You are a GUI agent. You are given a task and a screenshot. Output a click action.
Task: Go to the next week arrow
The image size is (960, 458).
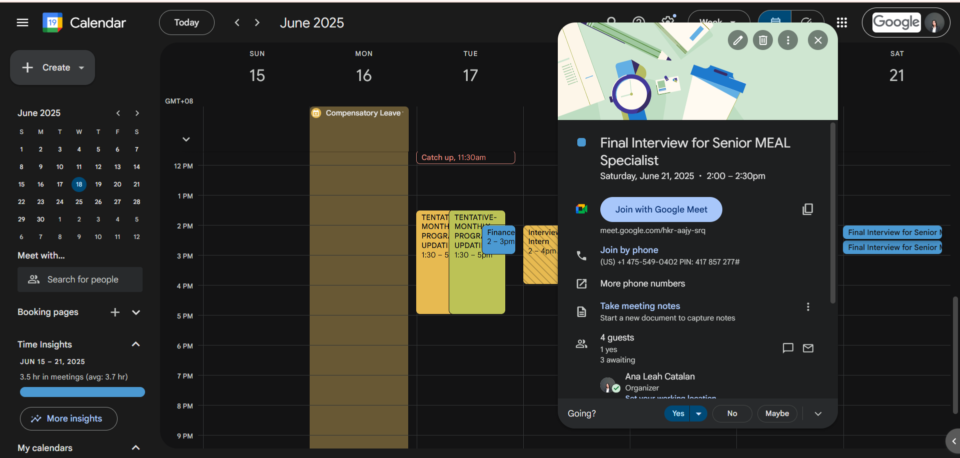click(257, 22)
